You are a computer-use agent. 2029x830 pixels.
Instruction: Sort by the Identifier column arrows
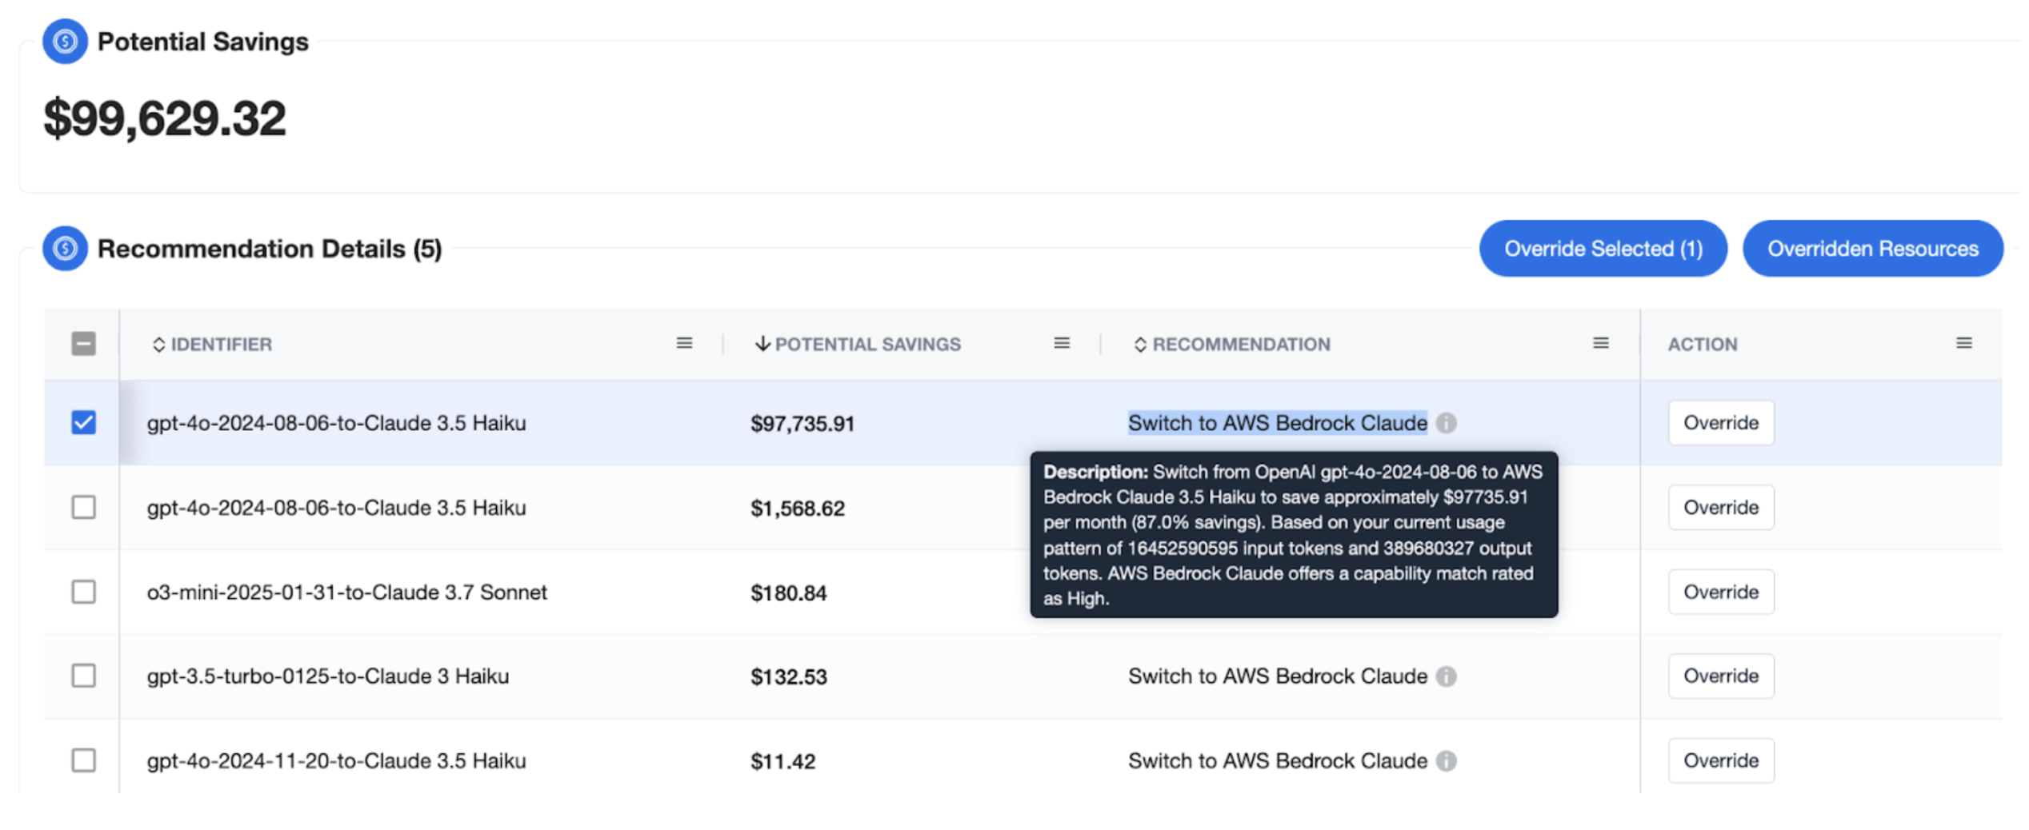coord(158,345)
